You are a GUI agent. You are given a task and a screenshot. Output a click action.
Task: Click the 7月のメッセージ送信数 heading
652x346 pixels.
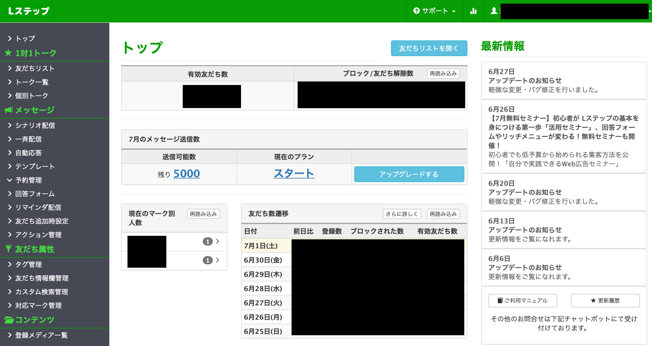coord(164,139)
